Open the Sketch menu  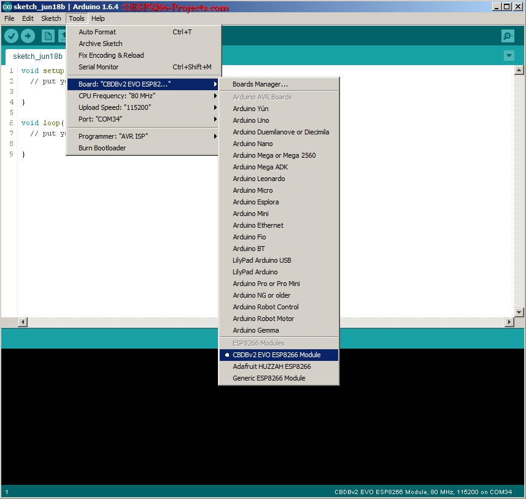pyautogui.click(x=51, y=18)
